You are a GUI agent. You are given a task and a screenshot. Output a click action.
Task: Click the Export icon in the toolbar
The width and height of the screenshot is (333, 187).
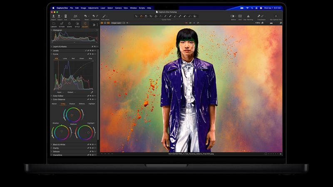pos(60,17)
